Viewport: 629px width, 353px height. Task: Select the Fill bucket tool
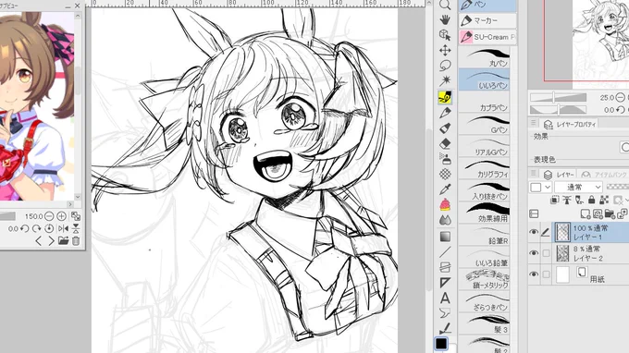tap(445, 128)
